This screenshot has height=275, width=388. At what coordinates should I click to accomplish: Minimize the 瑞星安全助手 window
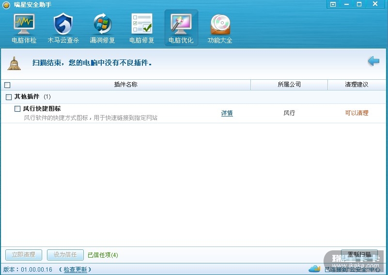346,4
